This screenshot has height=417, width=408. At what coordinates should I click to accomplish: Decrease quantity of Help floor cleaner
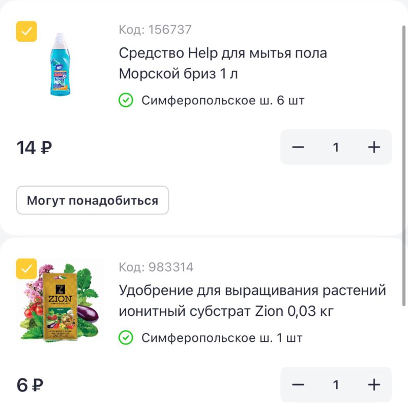(298, 148)
